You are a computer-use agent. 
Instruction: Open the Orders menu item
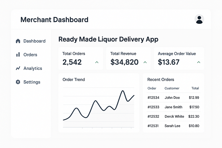click(30, 55)
